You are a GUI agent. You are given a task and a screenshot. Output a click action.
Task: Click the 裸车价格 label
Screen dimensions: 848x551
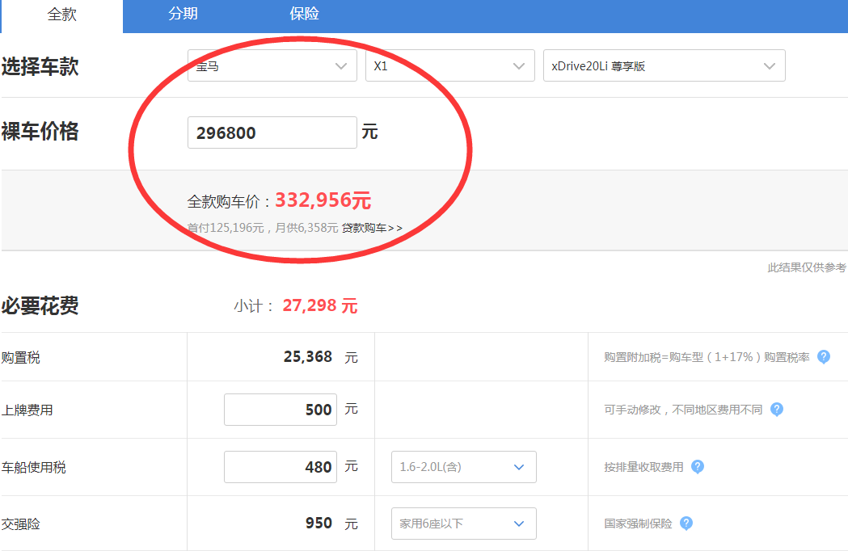click(40, 132)
